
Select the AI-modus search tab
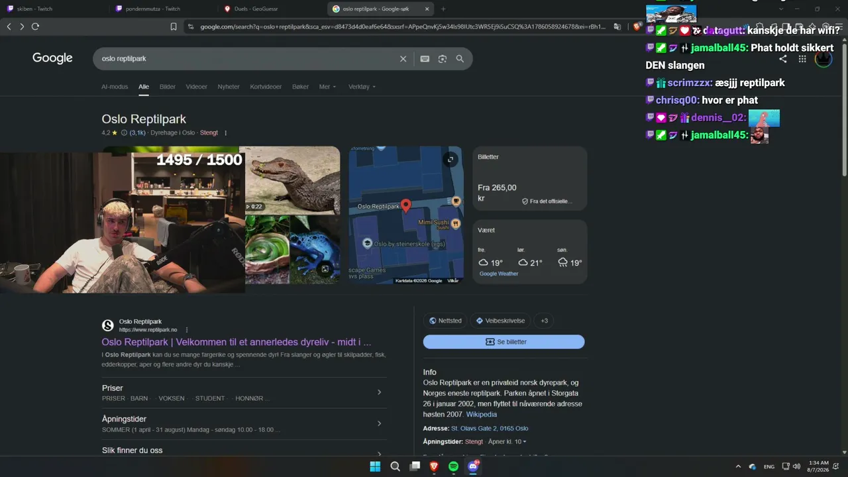tap(115, 87)
